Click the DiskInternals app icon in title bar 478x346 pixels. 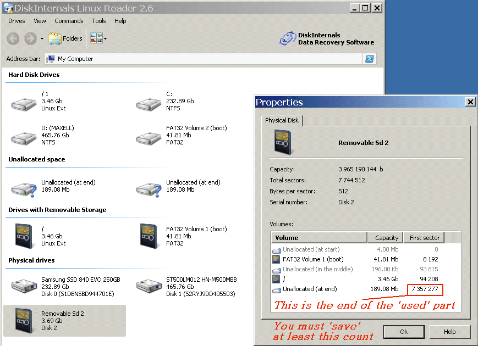(8, 8)
